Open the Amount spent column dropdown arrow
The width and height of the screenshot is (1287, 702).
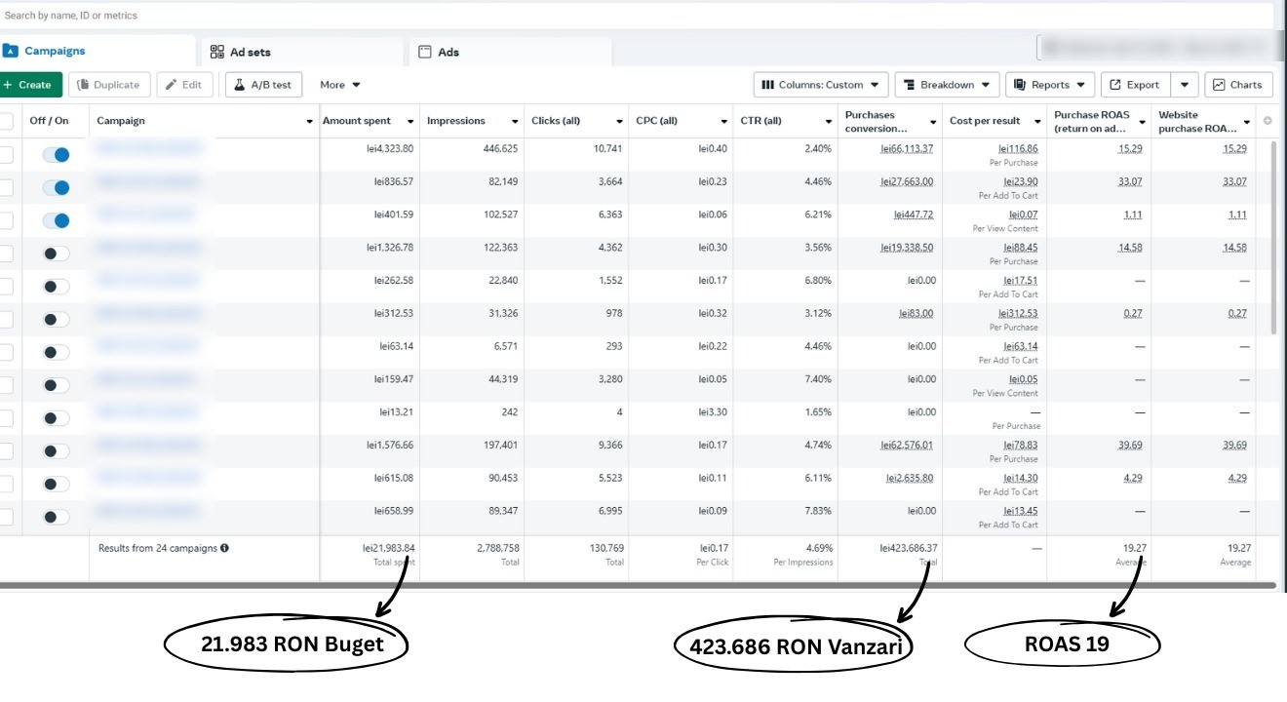pos(409,122)
